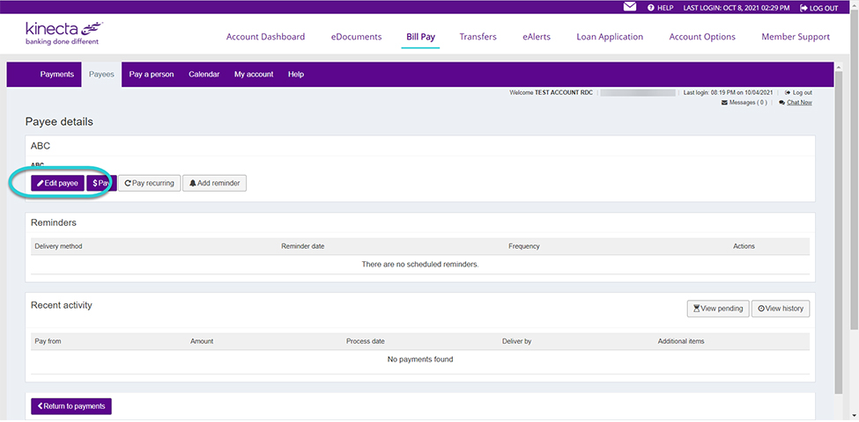
Task: Click the Frequency column header
Action: point(523,246)
